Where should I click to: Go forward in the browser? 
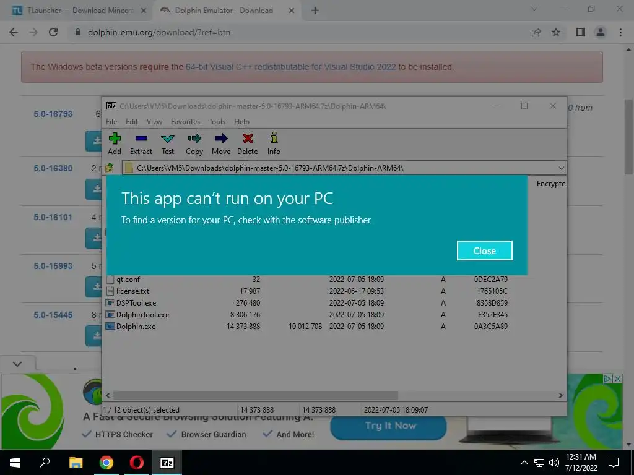pyautogui.click(x=33, y=32)
